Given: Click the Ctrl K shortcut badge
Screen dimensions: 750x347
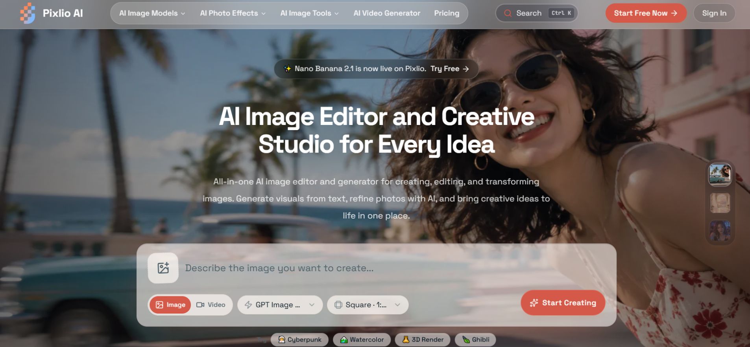Looking at the screenshot, I should (x=561, y=13).
